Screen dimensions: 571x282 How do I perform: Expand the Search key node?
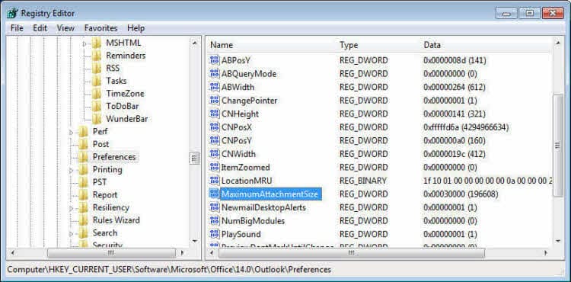coord(72,233)
